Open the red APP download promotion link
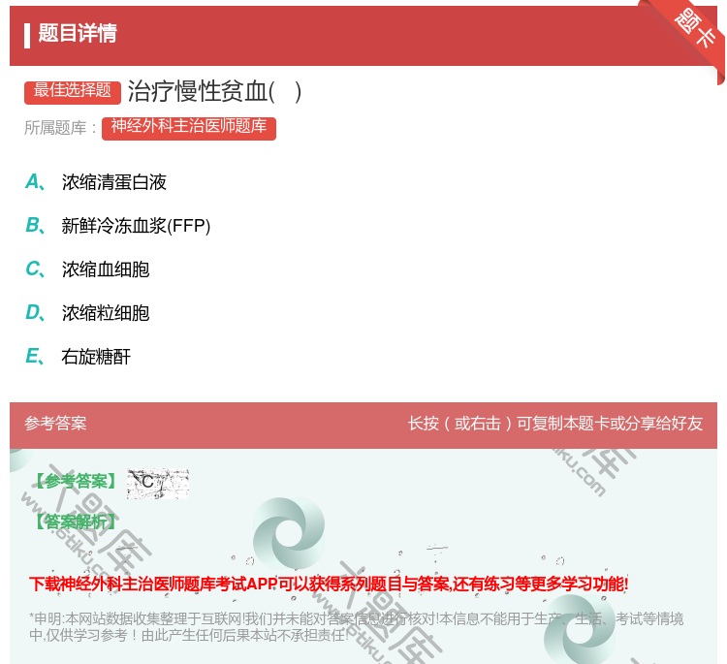The height and width of the screenshot is (664, 727). (x=329, y=584)
